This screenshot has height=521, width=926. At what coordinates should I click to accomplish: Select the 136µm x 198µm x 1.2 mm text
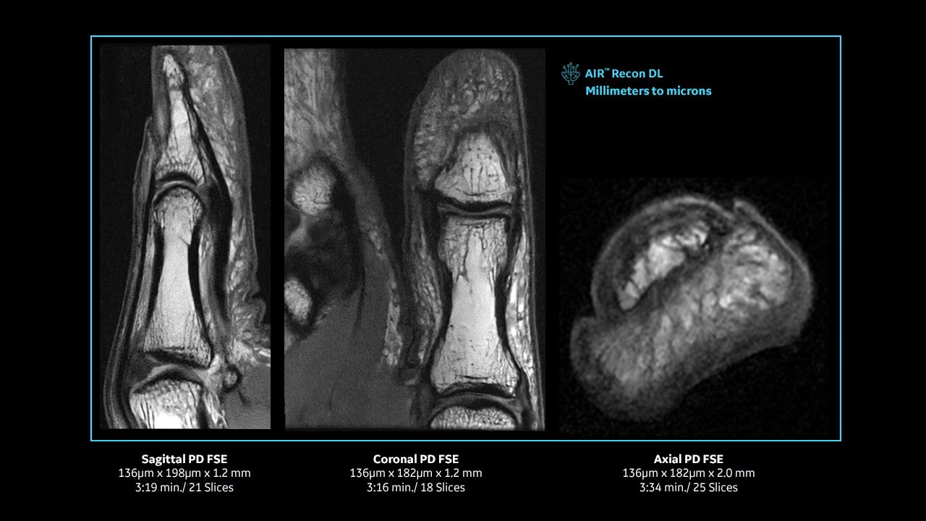coord(184,473)
